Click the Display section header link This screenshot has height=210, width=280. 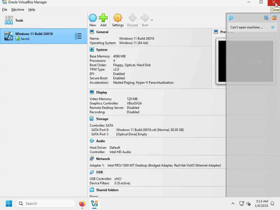click(101, 92)
